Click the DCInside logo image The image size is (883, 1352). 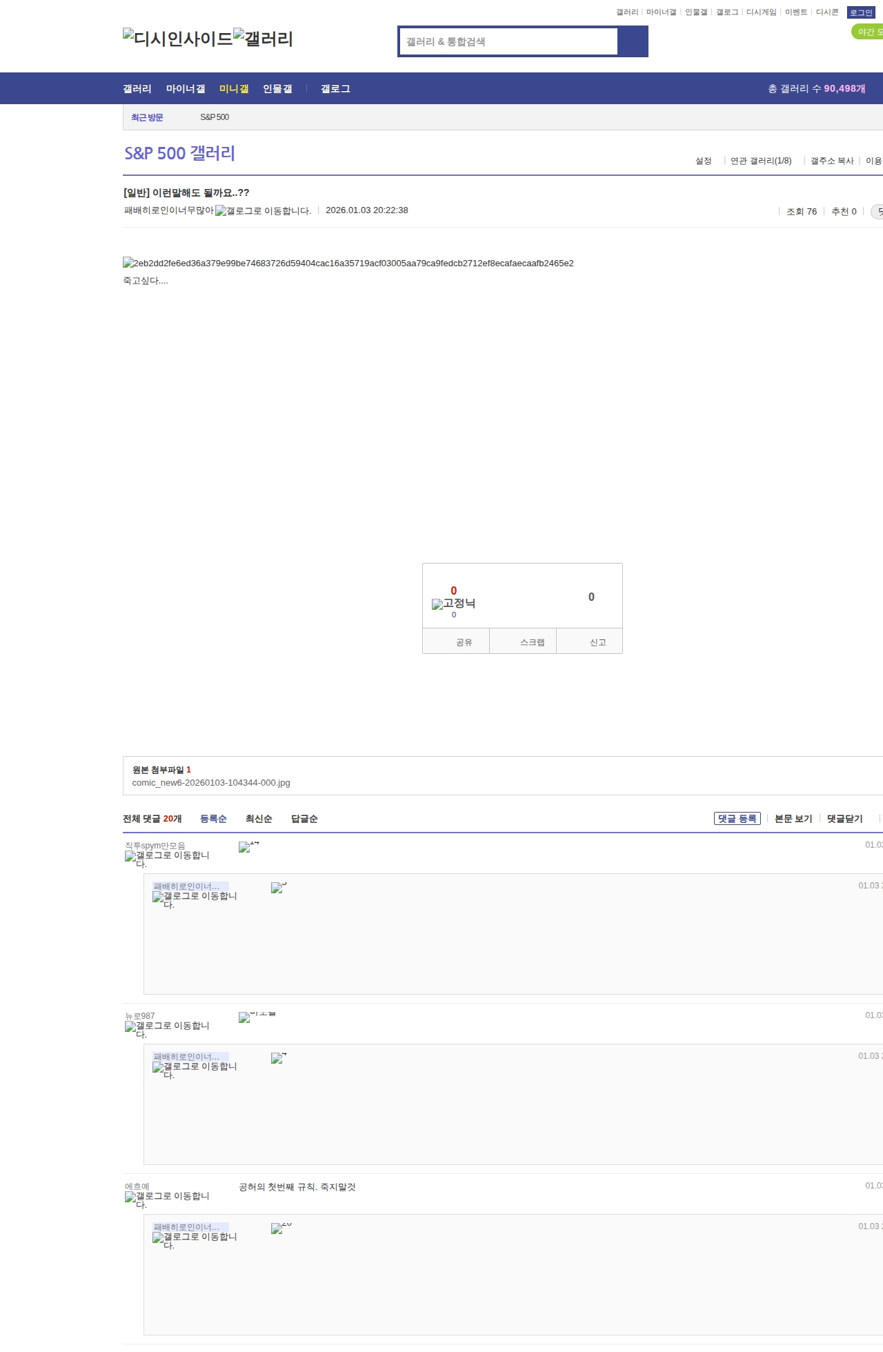click(177, 39)
